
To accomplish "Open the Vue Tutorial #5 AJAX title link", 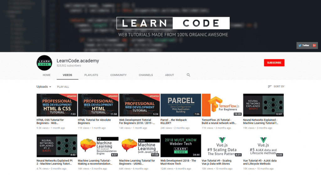I will click(260, 162).
